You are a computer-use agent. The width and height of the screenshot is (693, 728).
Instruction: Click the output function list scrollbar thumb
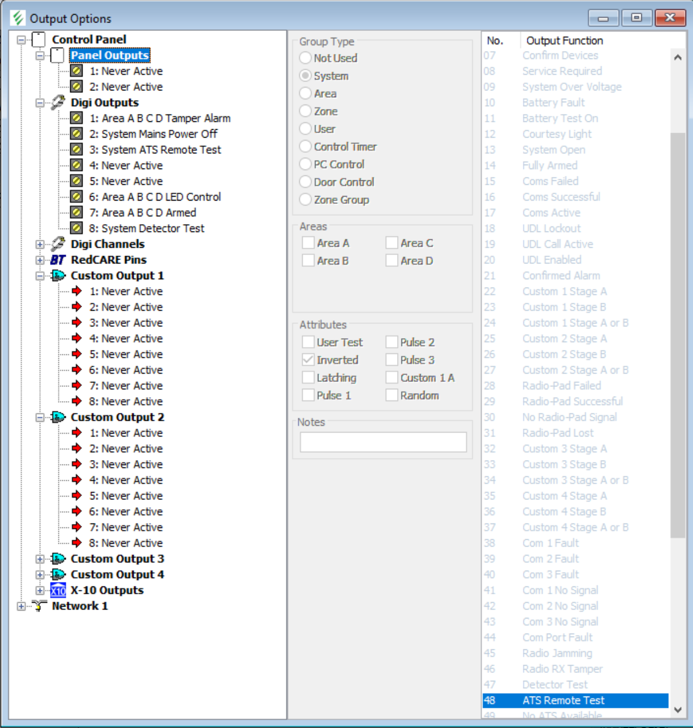click(678, 334)
